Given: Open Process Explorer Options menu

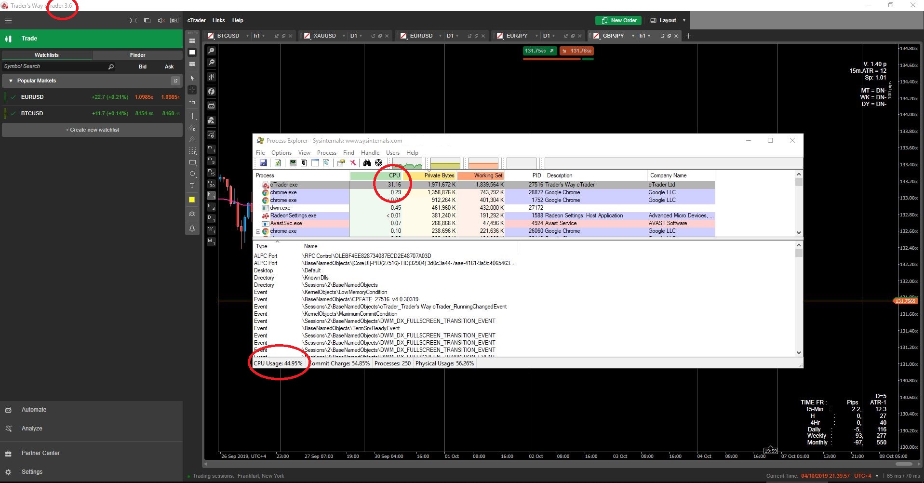Looking at the screenshot, I should click(281, 153).
